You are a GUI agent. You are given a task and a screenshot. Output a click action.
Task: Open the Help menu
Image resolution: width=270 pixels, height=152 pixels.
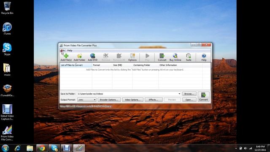(70, 51)
